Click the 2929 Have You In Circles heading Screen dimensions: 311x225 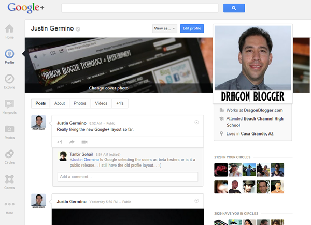(236, 213)
